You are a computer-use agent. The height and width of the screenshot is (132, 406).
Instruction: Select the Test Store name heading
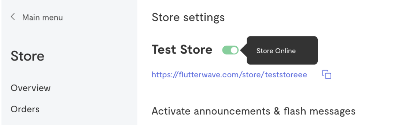coord(182,50)
